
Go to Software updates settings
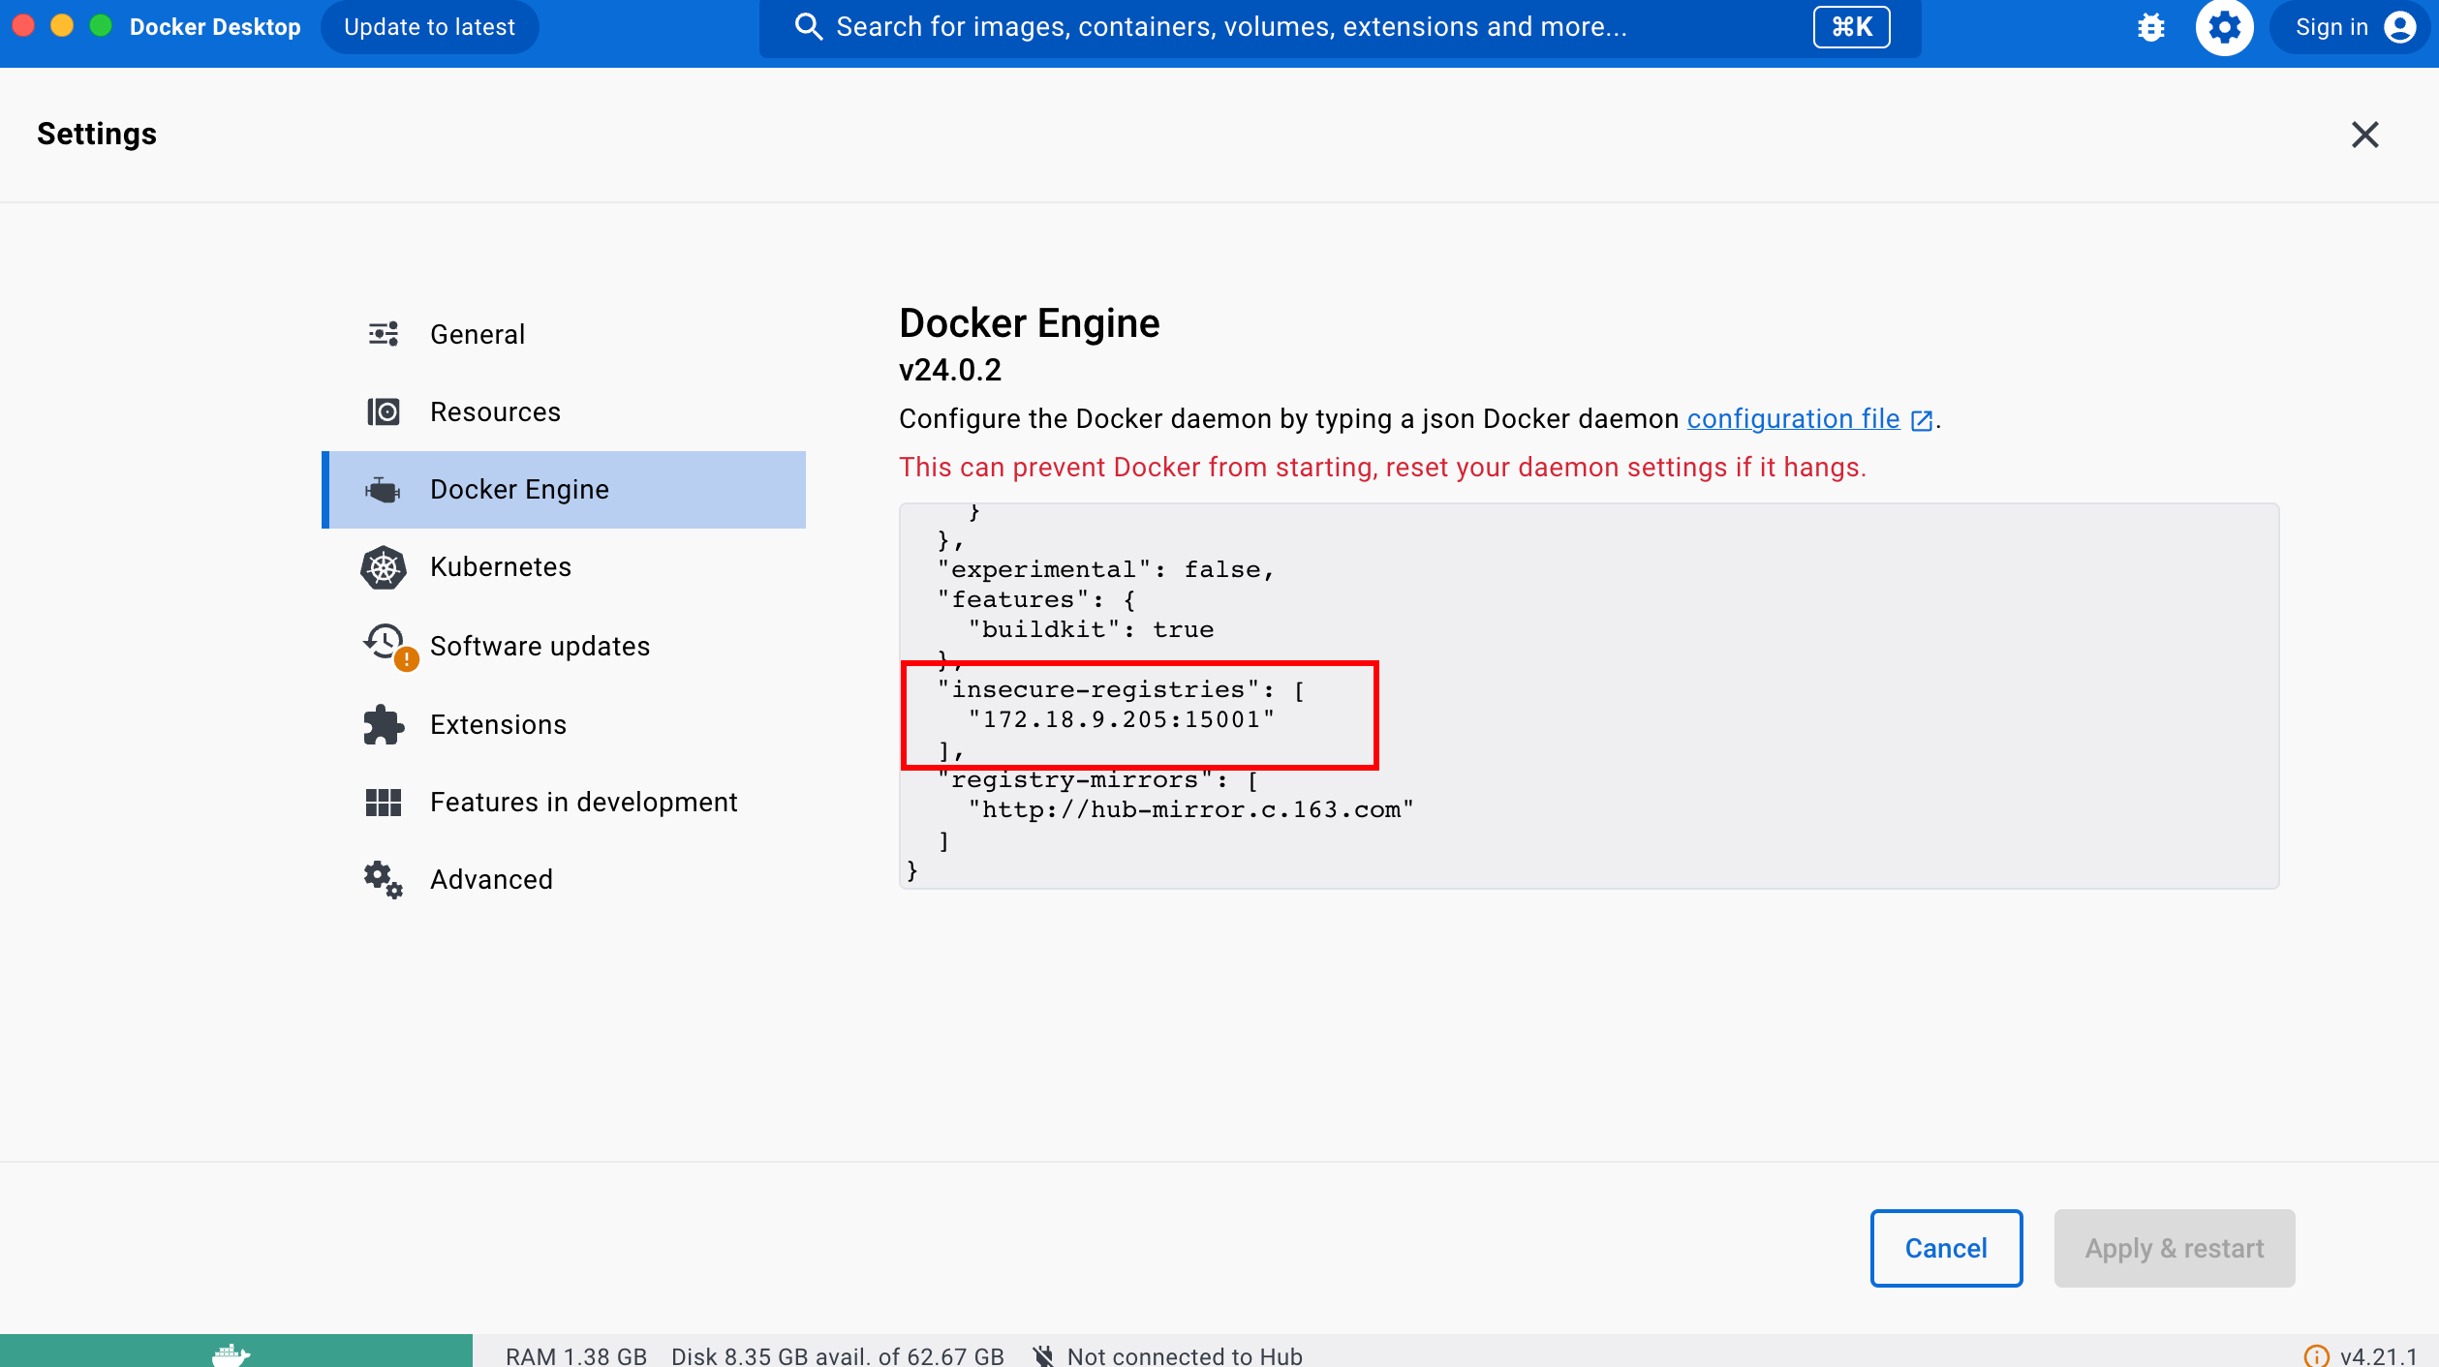click(564, 646)
